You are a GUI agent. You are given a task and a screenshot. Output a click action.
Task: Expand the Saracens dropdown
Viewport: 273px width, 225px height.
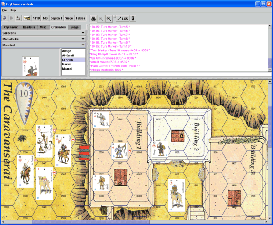pyautogui.click(x=44, y=33)
